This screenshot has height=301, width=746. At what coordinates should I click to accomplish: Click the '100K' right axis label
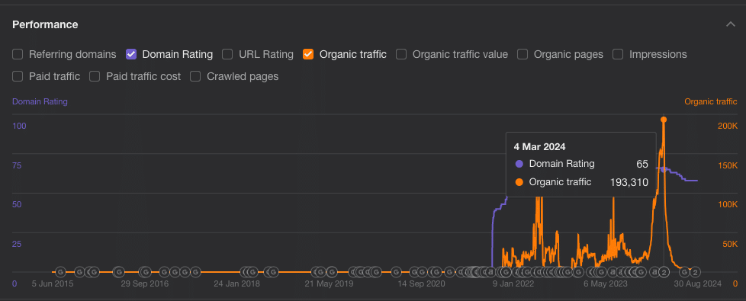point(728,204)
